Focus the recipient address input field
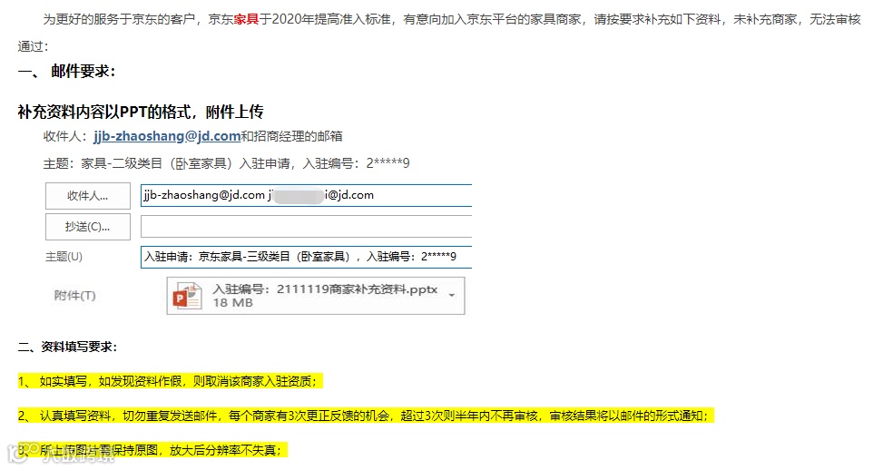This screenshot has height=470, width=883. click(306, 195)
